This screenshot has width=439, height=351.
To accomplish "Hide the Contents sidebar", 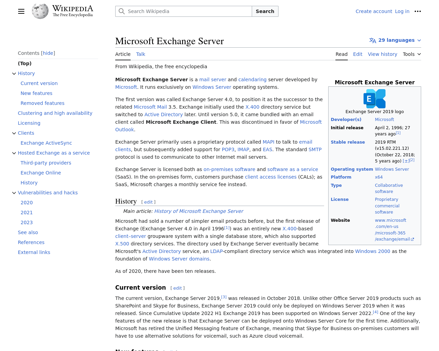I will coord(48,53).
